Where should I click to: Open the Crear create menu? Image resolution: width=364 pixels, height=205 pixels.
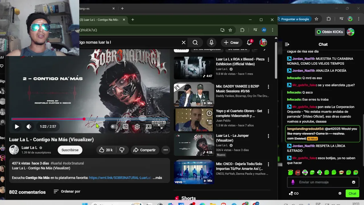click(231, 42)
